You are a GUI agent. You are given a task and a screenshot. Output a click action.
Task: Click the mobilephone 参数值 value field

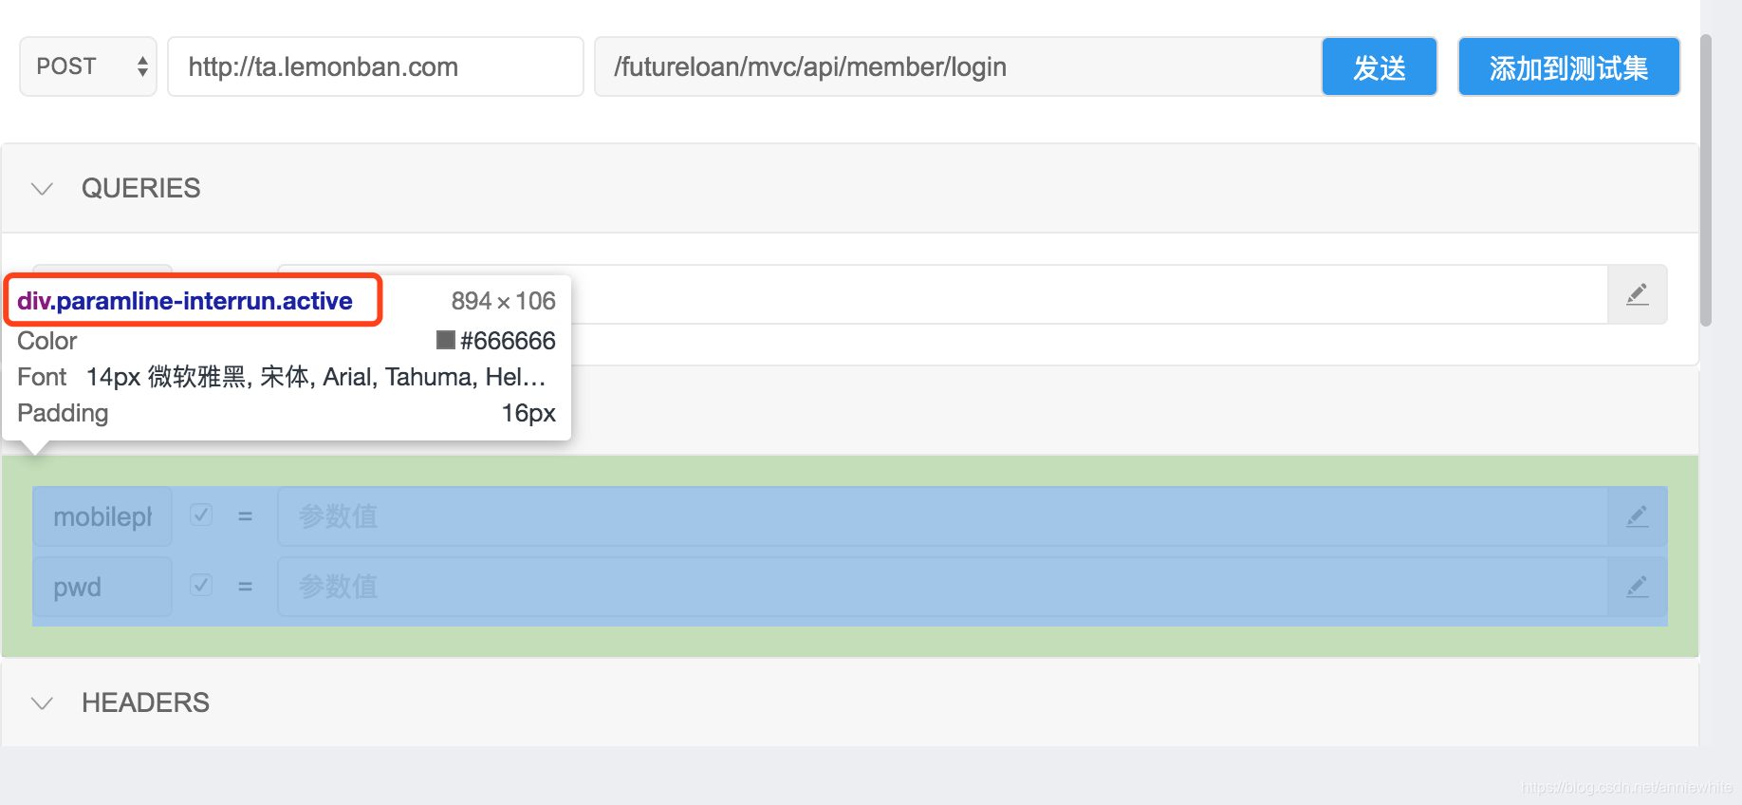[x=943, y=516]
